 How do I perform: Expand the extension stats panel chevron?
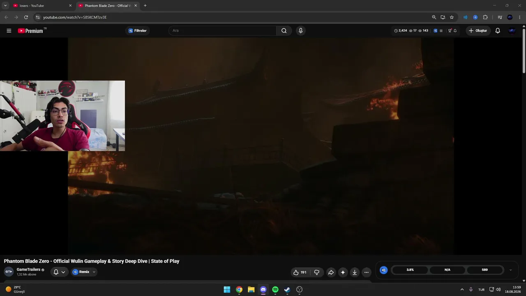pos(511,270)
